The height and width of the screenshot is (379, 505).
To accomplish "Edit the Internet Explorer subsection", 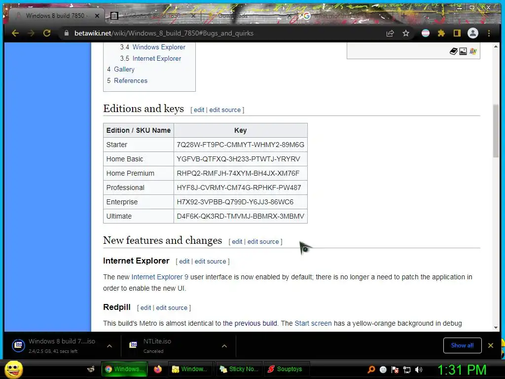I will click(184, 262).
